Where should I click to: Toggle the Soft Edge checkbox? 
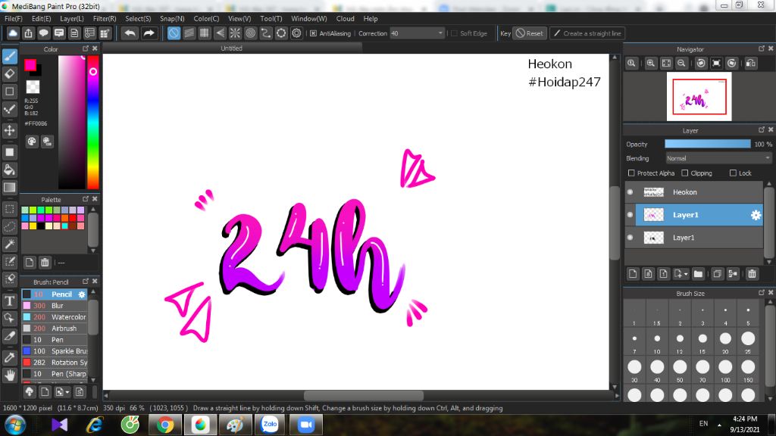(455, 33)
